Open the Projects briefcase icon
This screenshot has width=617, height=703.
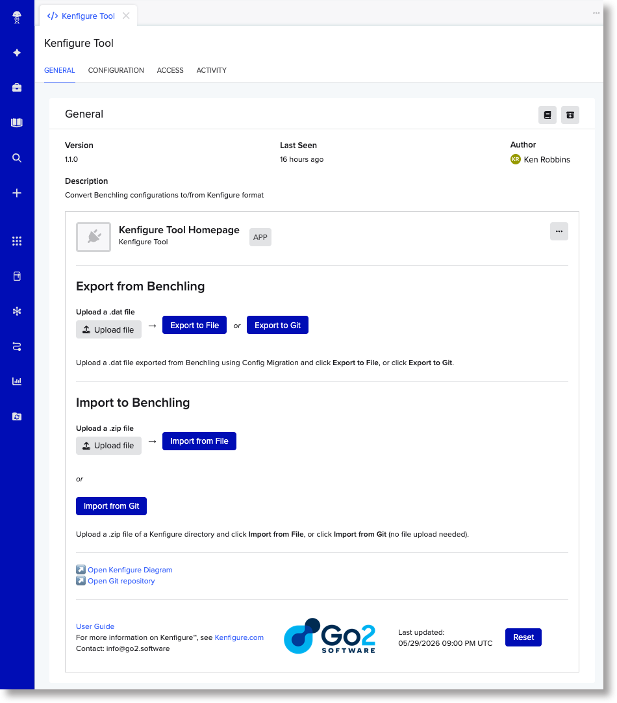[17, 88]
